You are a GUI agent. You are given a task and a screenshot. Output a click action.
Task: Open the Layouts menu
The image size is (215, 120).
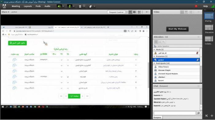pyautogui.click(x=28, y=6)
